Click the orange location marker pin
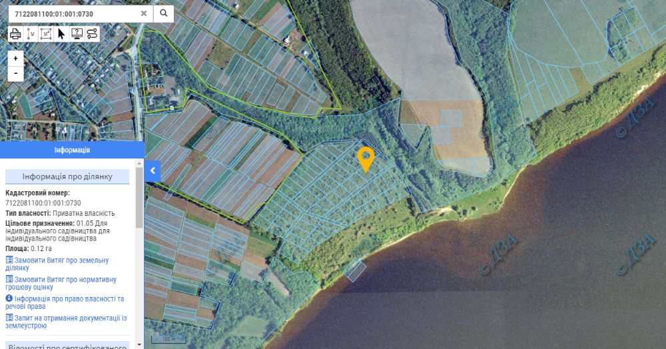Image resolution: width=666 pixels, height=349 pixels. [x=366, y=159]
